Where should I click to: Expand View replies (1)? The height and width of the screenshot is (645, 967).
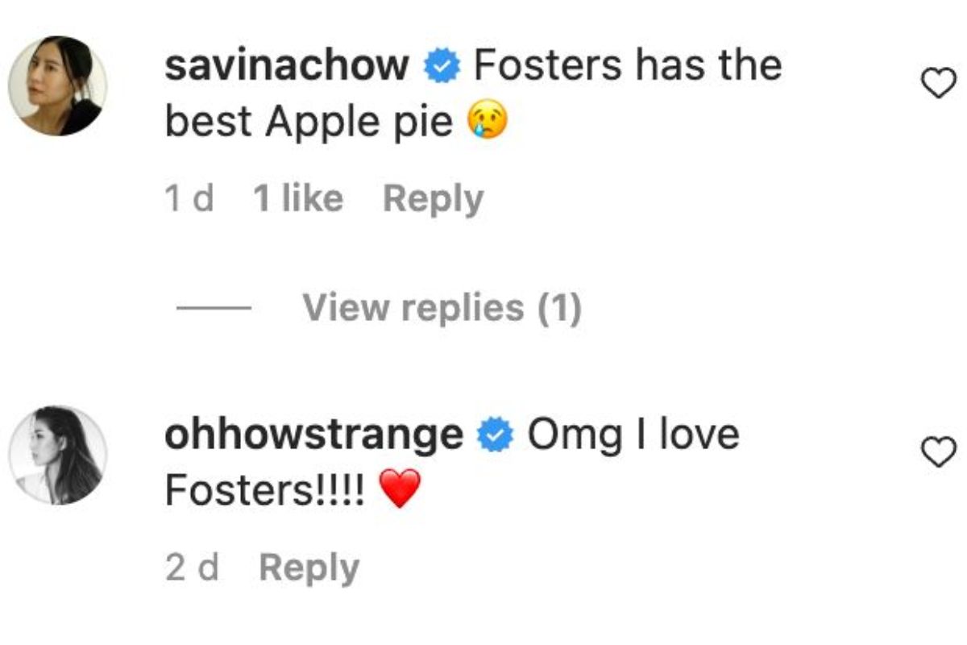442,308
